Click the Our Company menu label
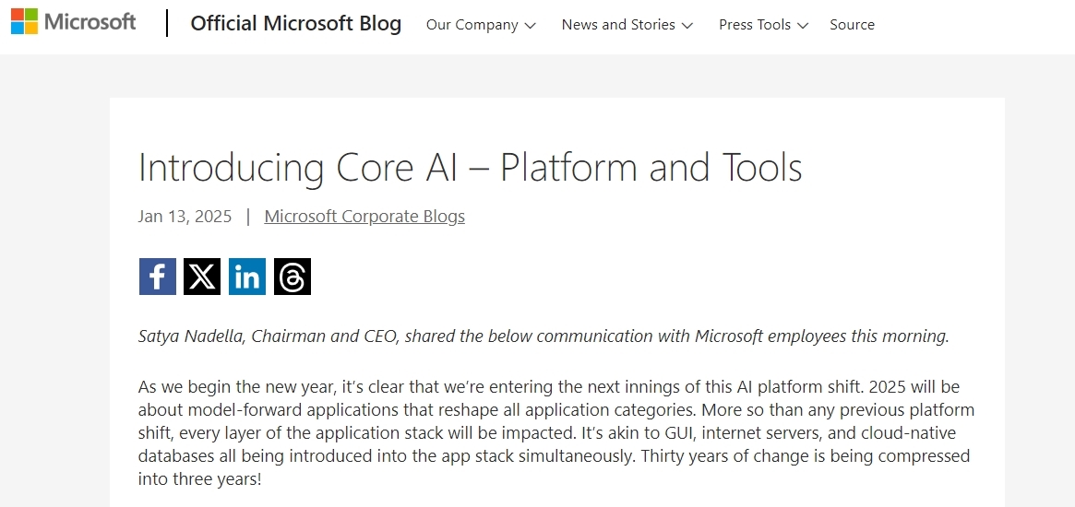The width and height of the screenshot is (1075, 507). point(472,25)
